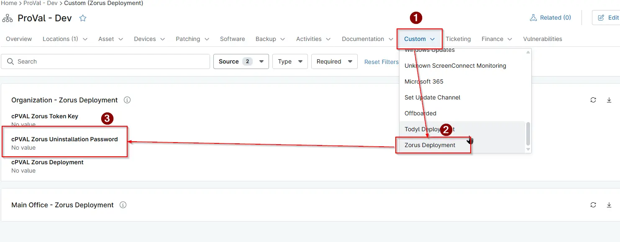Click the Edit button
Viewport: 620px width, 242px height.
[x=608, y=18]
